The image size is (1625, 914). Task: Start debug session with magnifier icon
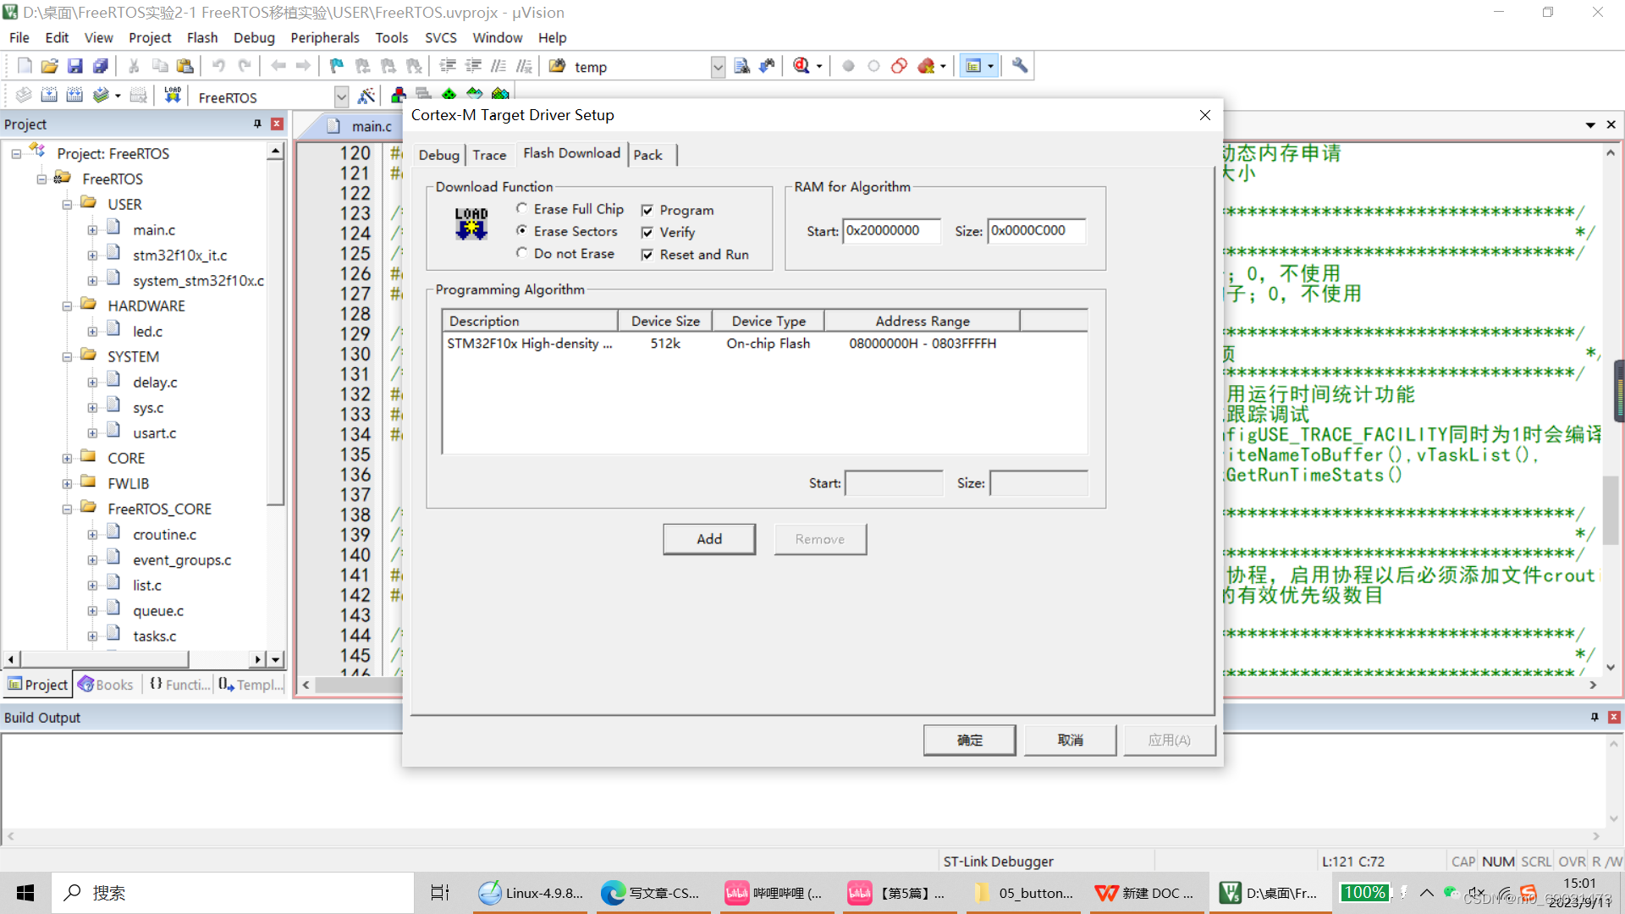pyautogui.click(x=801, y=66)
